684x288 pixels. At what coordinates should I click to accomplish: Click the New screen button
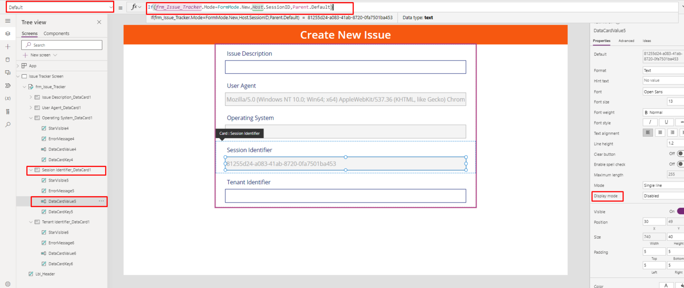(40, 55)
